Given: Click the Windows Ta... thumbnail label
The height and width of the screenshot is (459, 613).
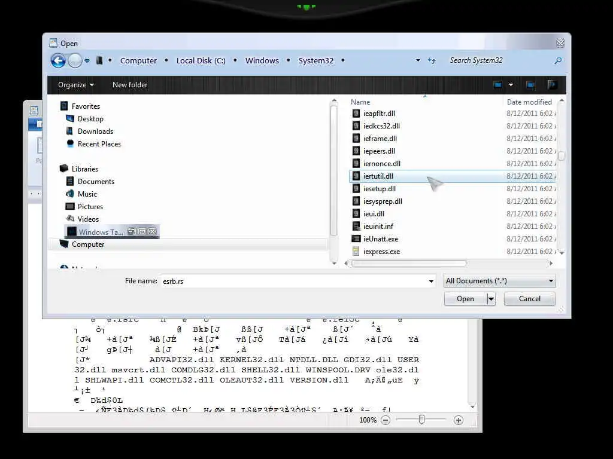Looking at the screenshot, I should point(101,232).
